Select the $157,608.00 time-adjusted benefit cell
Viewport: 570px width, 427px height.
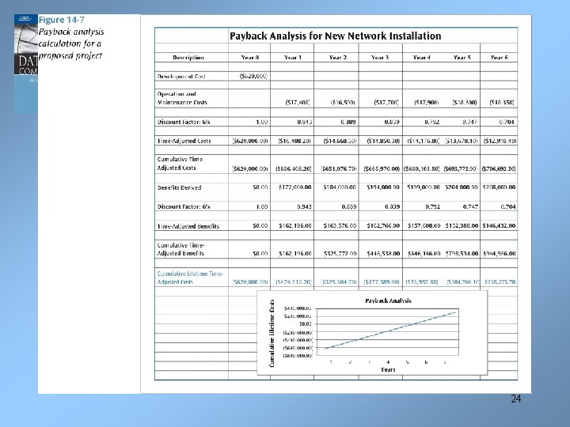coord(424,226)
